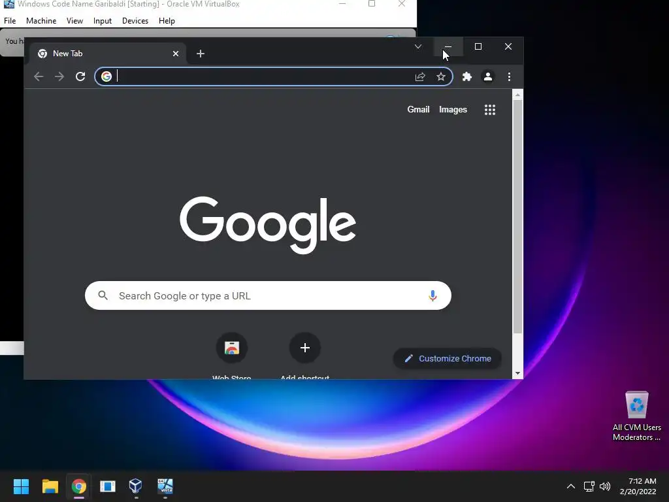Open the Devices menu in VirtualBox
This screenshot has width=669, height=502.
[135, 21]
